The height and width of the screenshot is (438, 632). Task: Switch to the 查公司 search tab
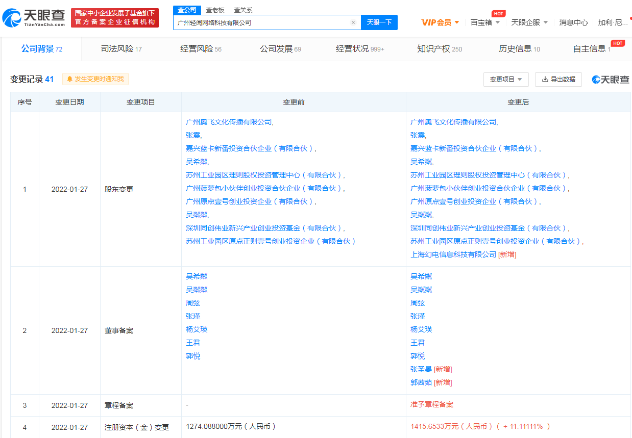click(x=186, y=10)
